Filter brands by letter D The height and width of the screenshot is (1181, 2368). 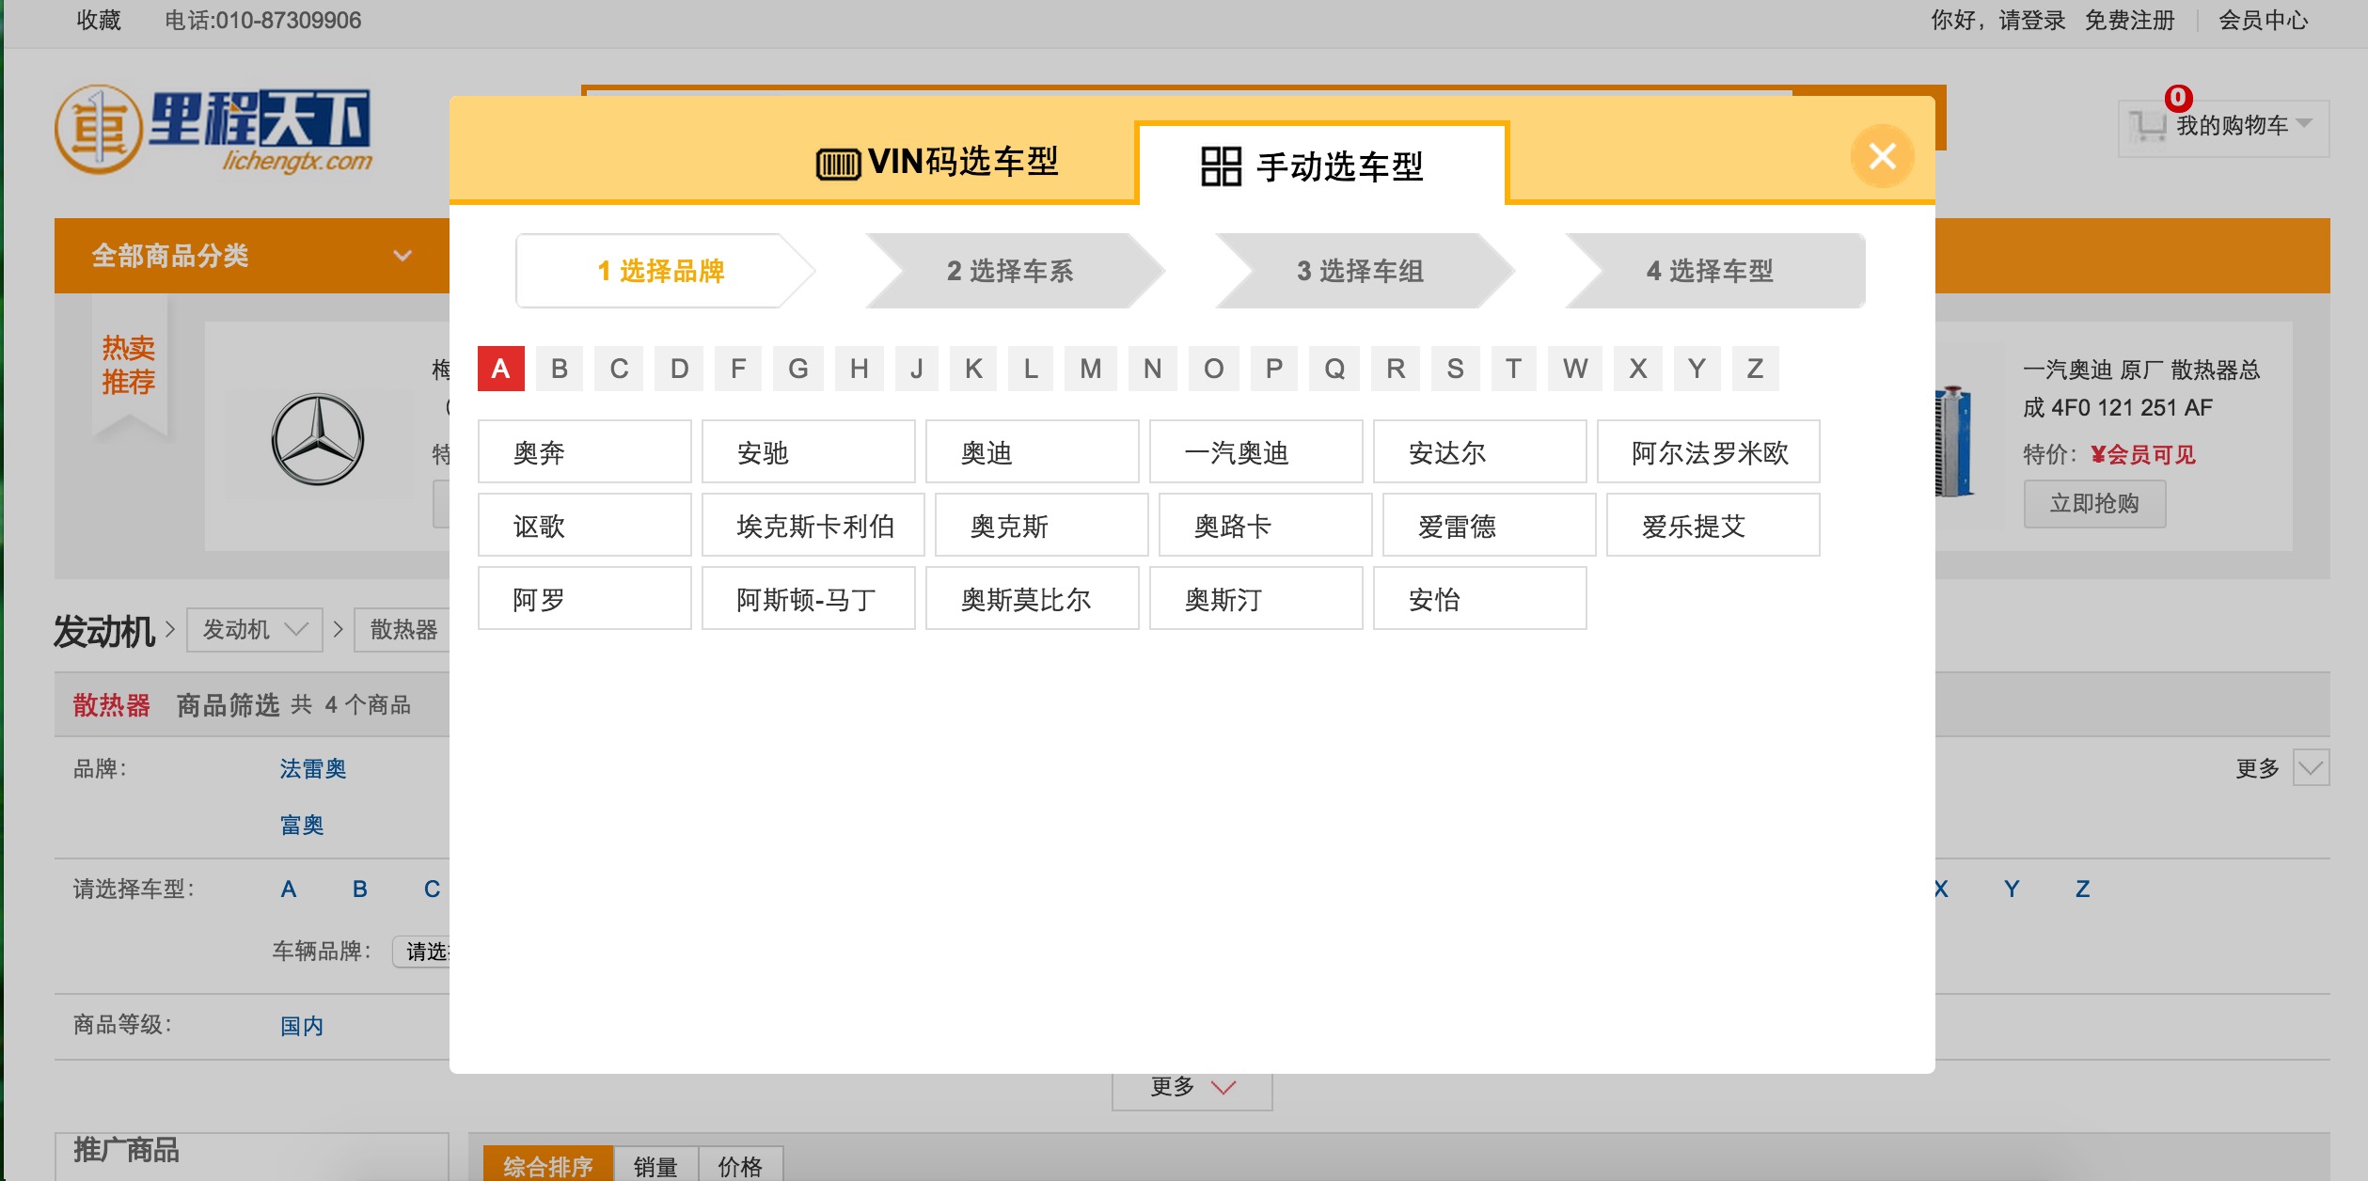pos(680,369)
